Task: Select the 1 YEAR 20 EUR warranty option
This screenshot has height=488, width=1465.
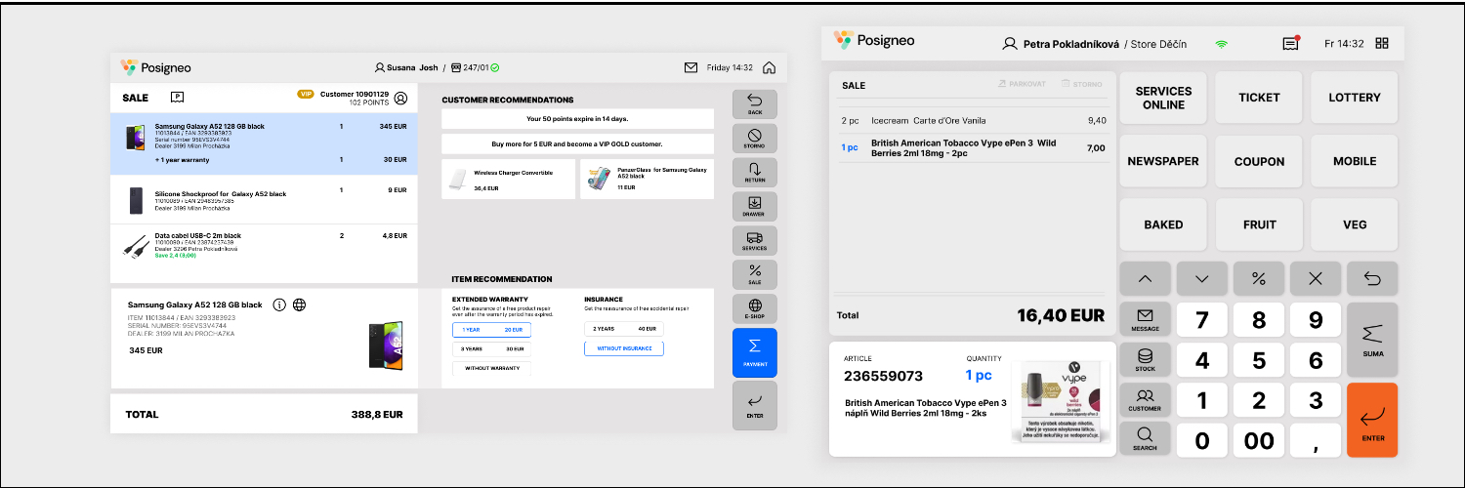Action: (x=491, y=330)
